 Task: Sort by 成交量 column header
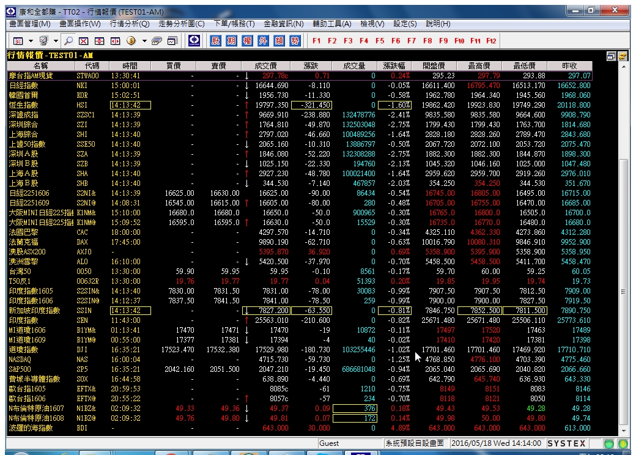point(354,65)
